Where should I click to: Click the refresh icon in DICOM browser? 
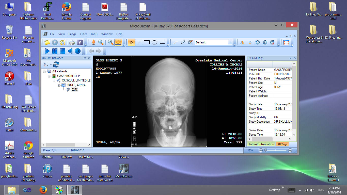pos(56,64)
